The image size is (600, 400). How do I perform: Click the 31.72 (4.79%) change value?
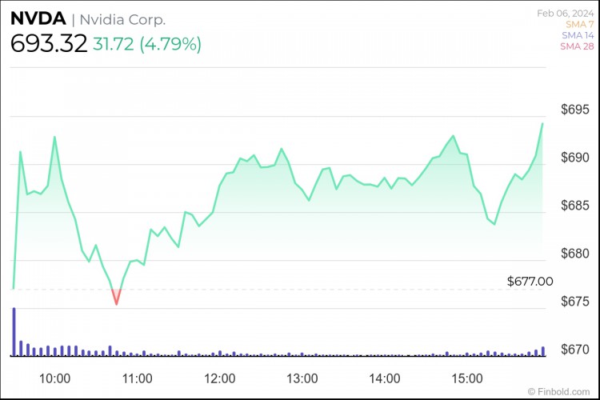(147, 44)
